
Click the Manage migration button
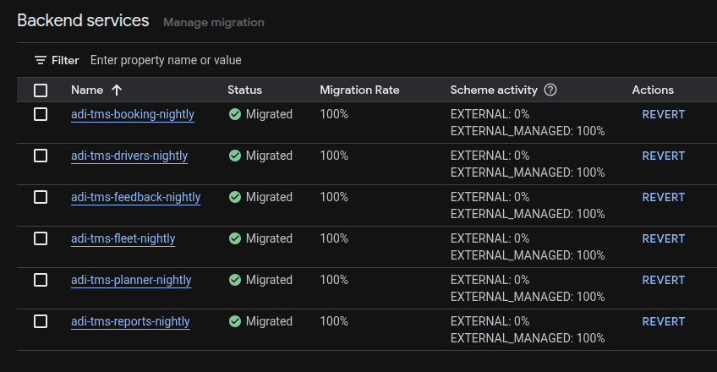[214, 22]
